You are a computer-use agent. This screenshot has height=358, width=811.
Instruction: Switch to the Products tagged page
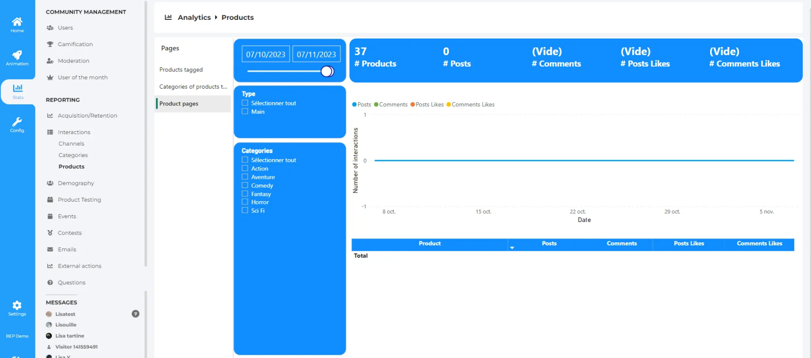tap(181, 70)
